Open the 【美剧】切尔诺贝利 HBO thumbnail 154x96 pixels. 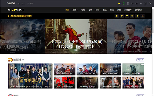point(133,69)
